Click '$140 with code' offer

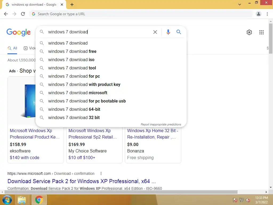coord(25,157)
